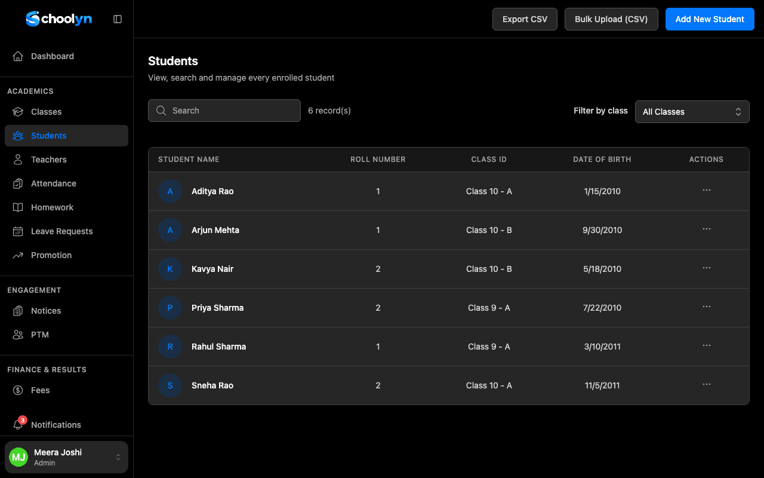Open the All Classes filter dropdown
Screen dimensions: 764x478
(x=692, y=112)
